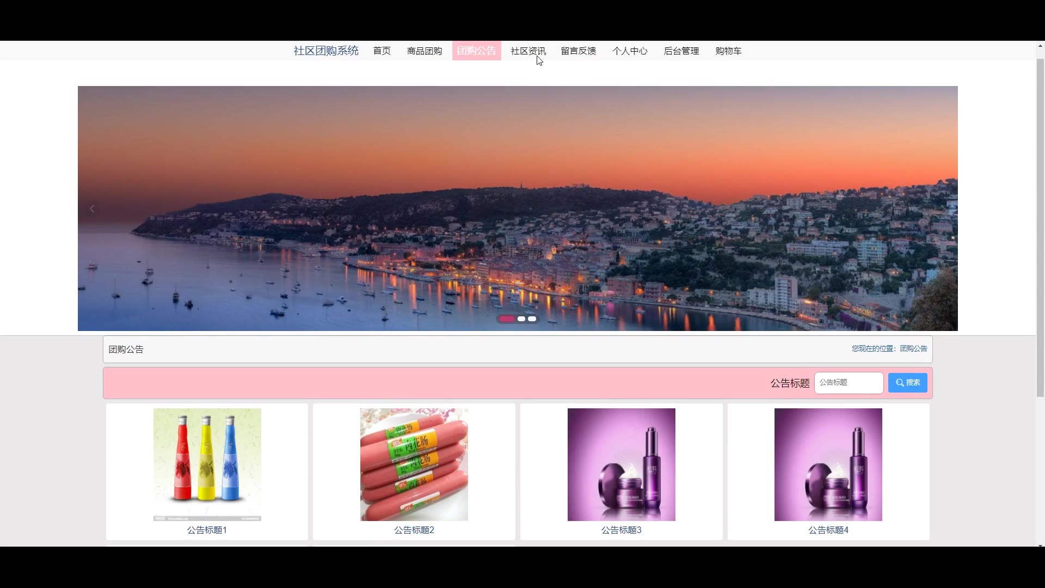
Task: Select the first red carousel indicator
Action: (507, 319)
